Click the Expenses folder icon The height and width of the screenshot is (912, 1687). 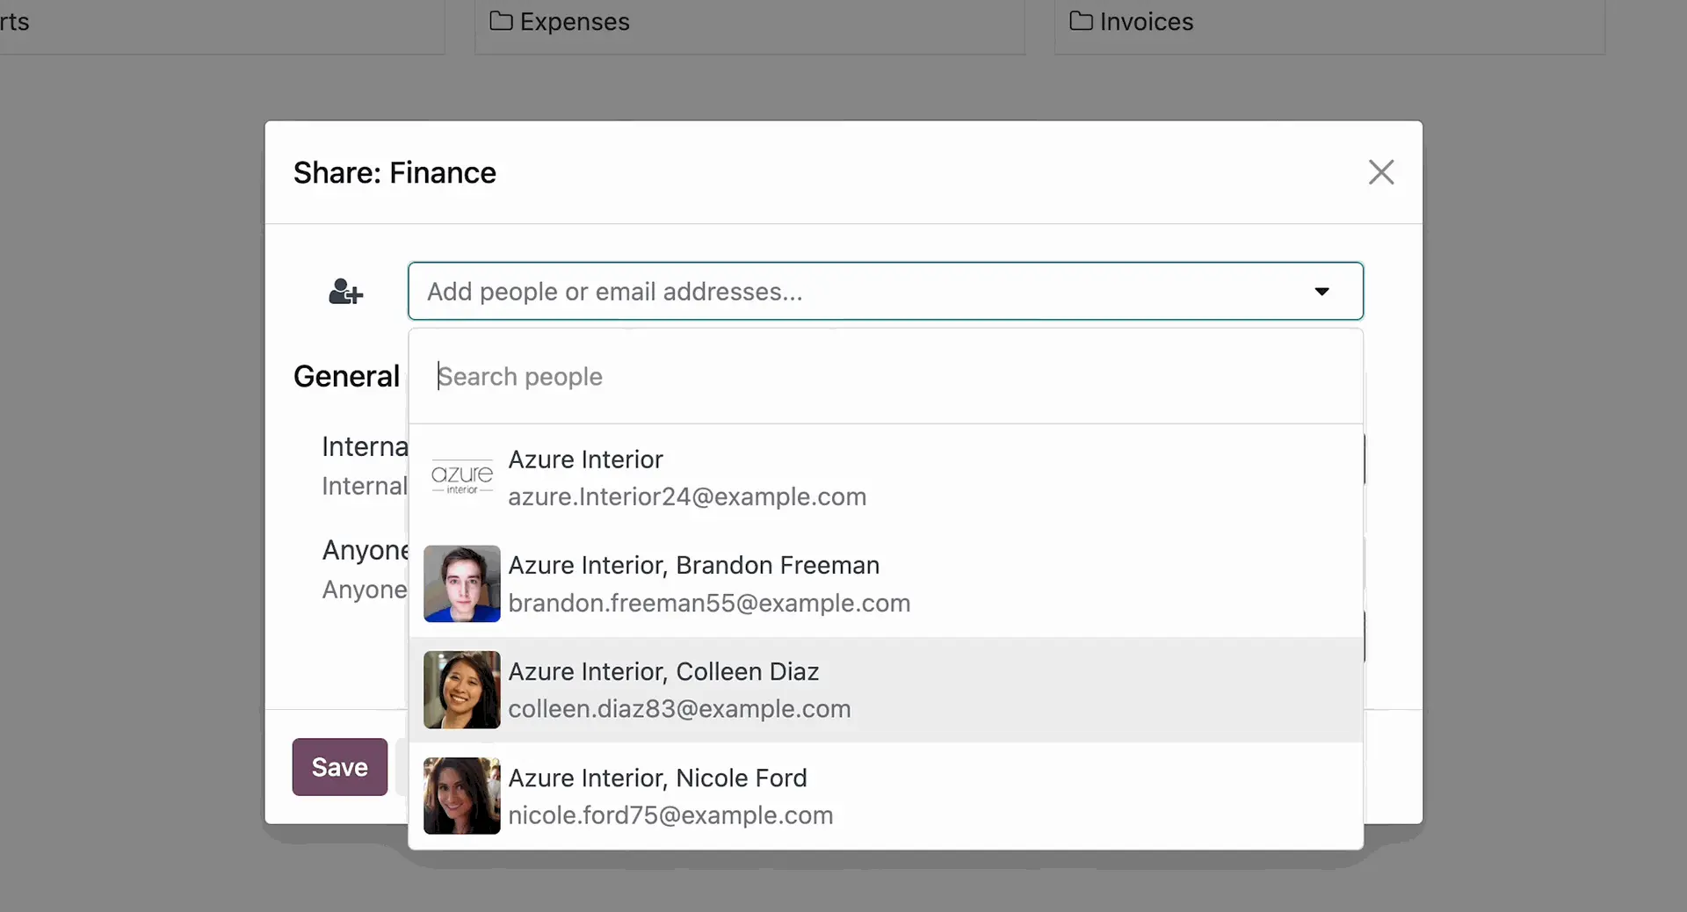pyautogui.click(x=501, y=21)
